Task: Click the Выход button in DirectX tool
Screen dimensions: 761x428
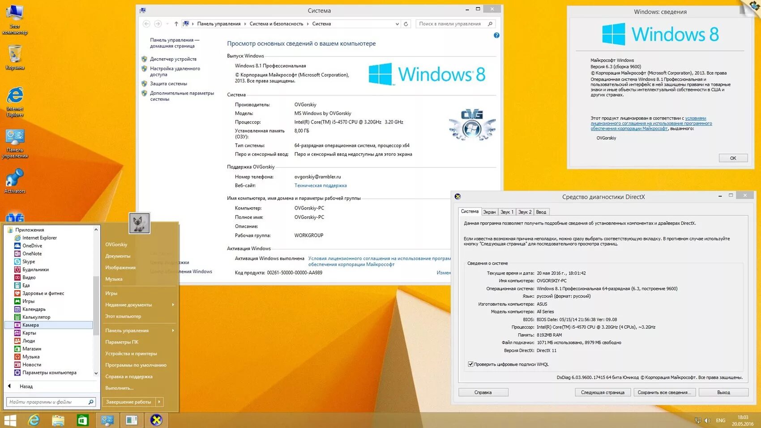Action: pyautogui.click(x=723, y=393)
